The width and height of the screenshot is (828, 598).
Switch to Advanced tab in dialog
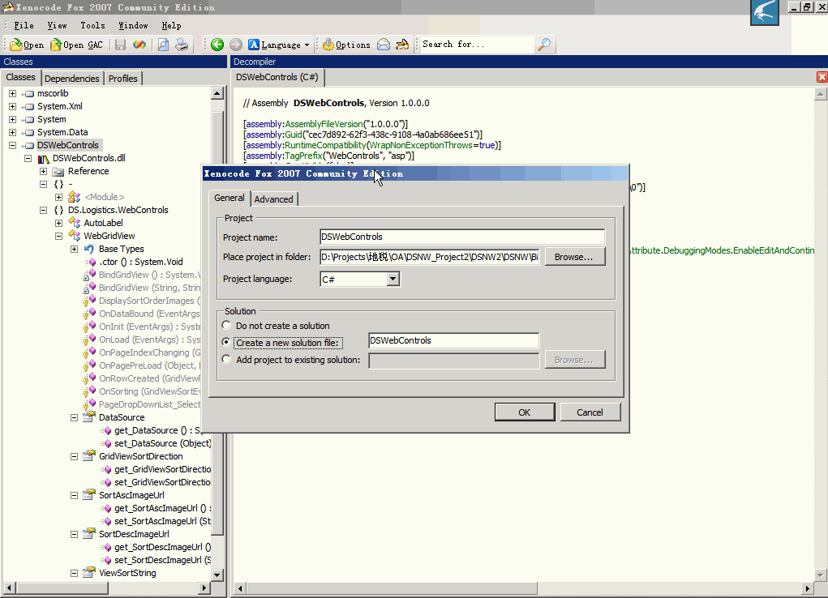tap(273, 199)
